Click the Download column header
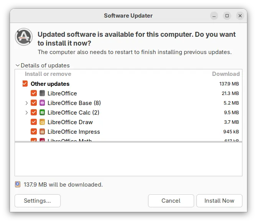Image resolution: width=257 pixels, height=223 pixels. [x=226, y=74]
